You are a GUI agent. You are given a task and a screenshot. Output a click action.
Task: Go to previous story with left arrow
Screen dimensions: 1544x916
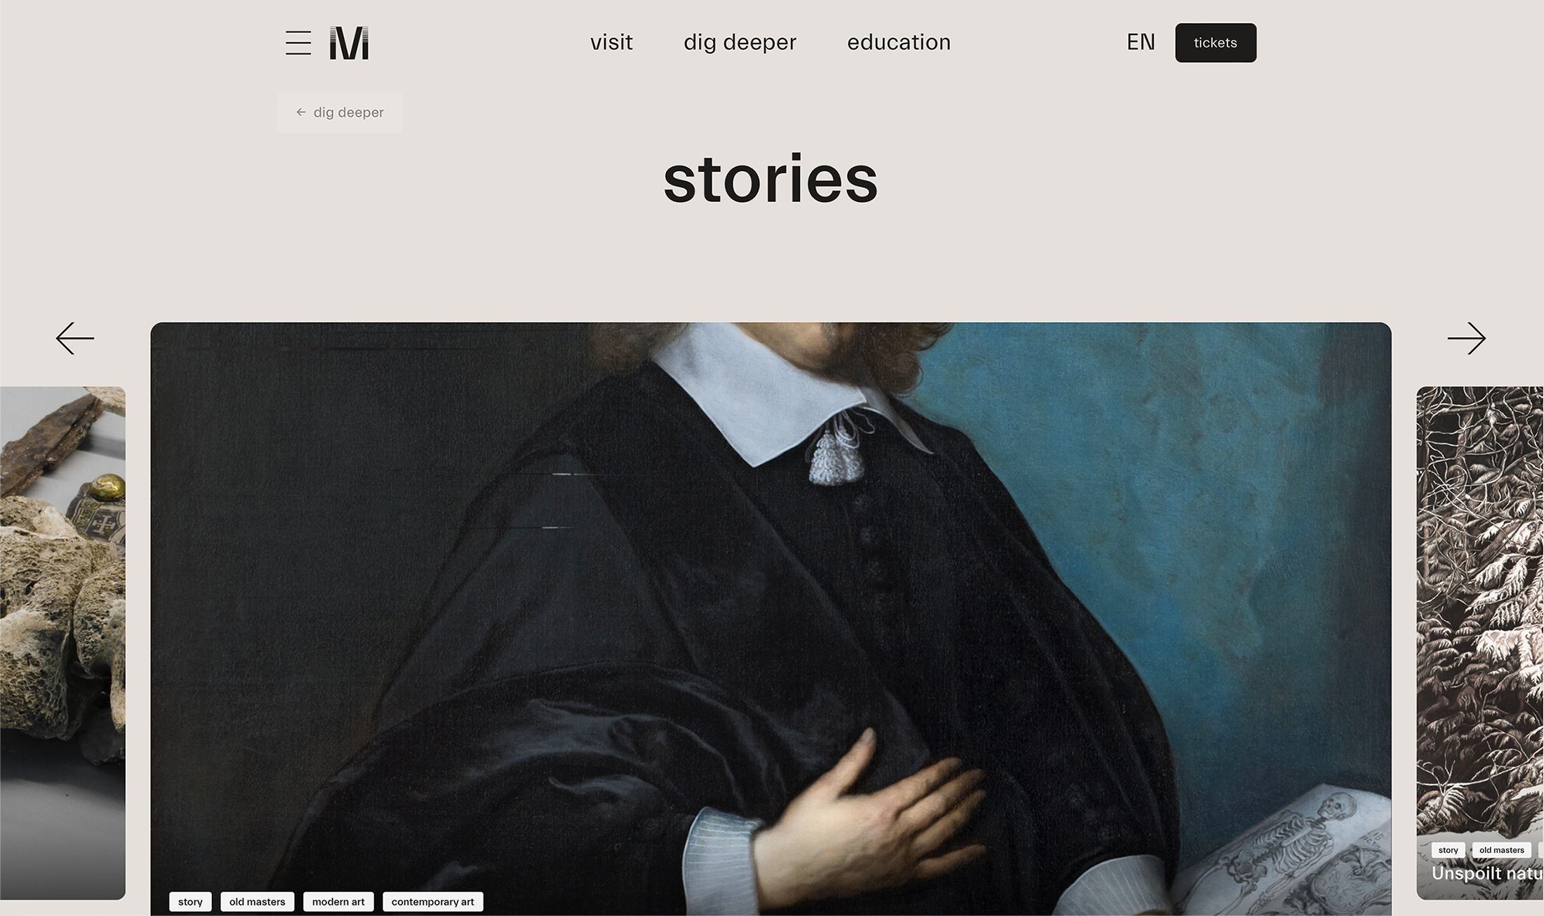75,339
